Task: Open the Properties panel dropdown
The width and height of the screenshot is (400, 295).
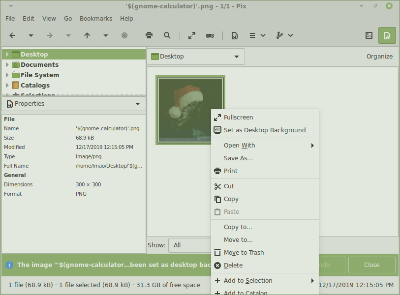Action: click(x=74, y=104)
